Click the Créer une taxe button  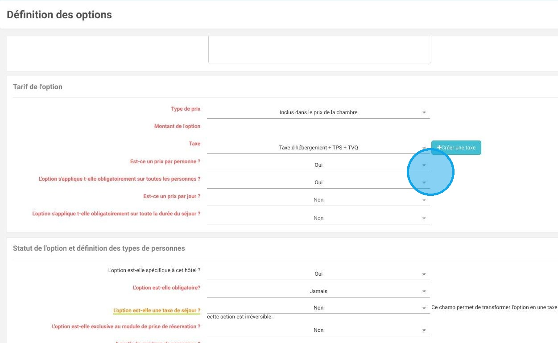click(456, 148)
